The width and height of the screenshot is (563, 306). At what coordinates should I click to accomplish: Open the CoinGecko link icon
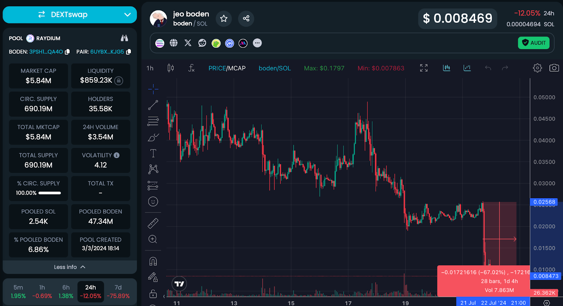pos(216,43)
